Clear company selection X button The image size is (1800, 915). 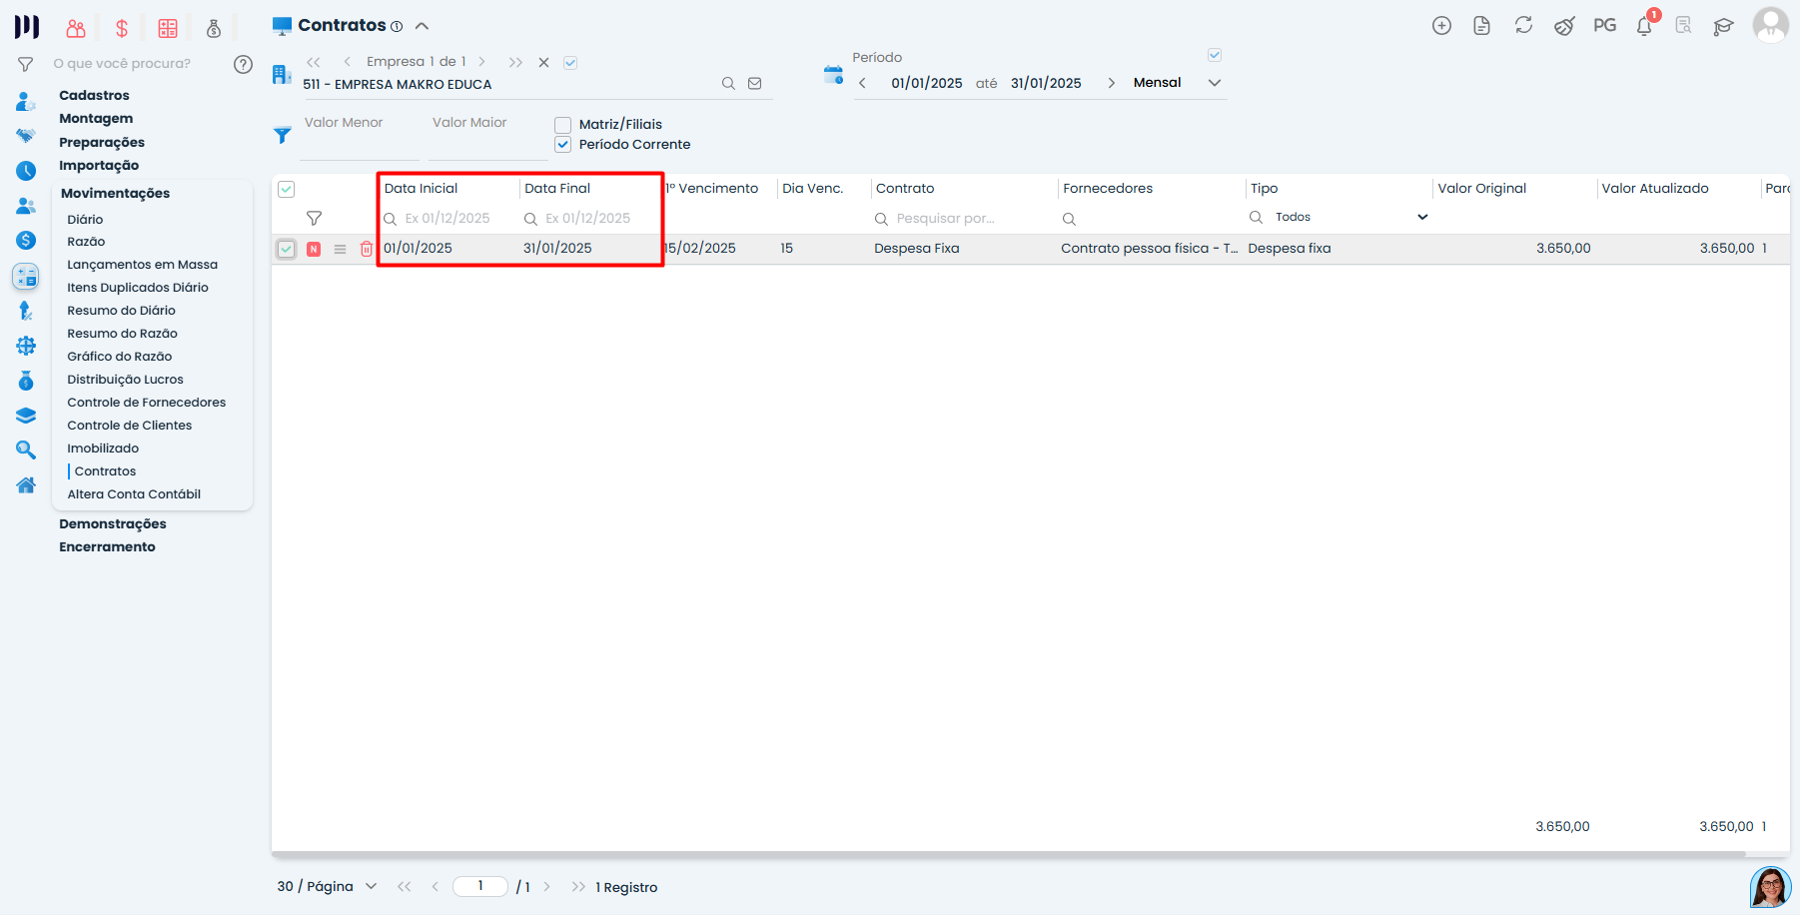pos(543,62)
